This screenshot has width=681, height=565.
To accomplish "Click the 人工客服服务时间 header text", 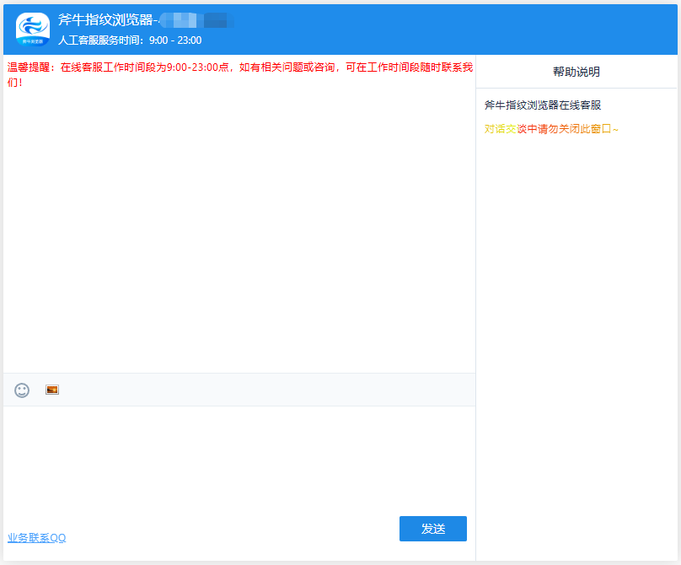I will click(x=131, y=40).
